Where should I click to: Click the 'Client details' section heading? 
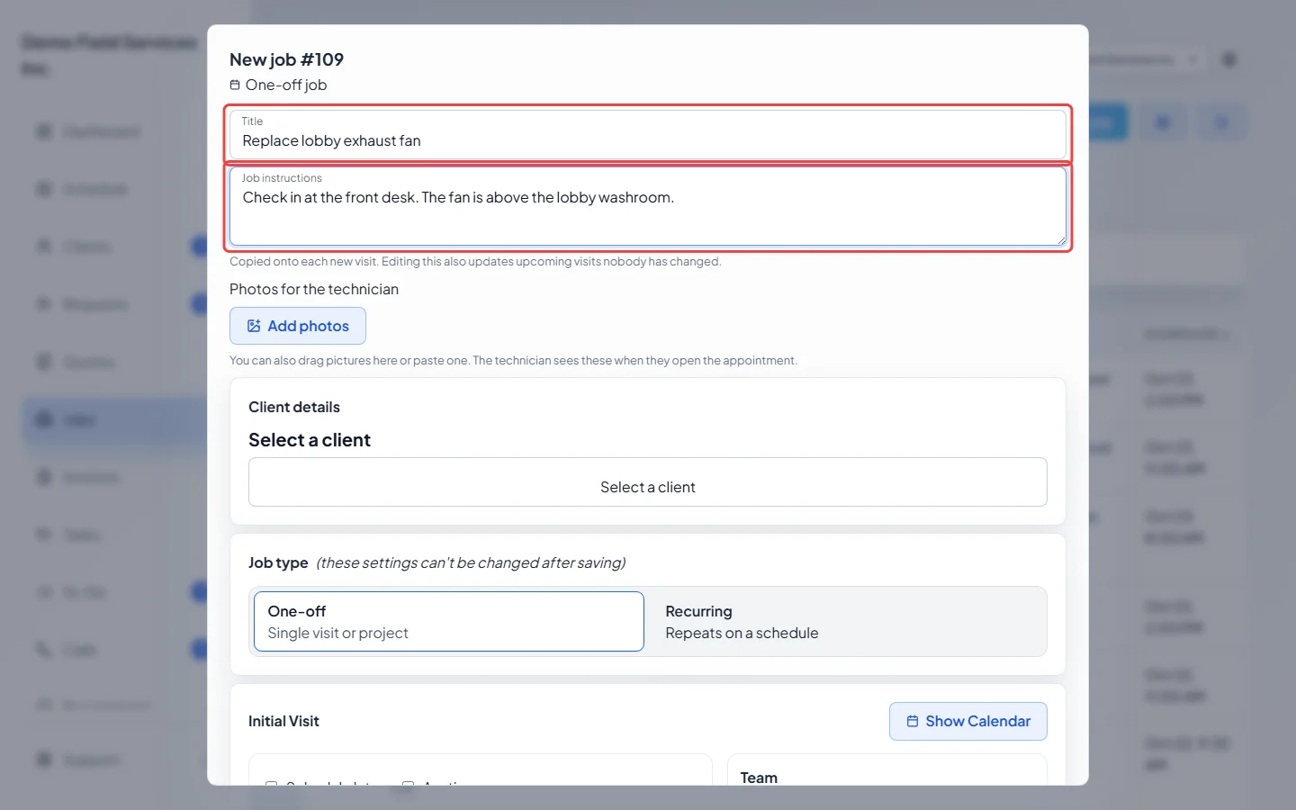pos(294,407)
